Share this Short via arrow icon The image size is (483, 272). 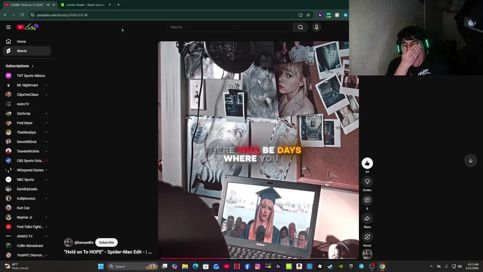click(x=367, y=218)
